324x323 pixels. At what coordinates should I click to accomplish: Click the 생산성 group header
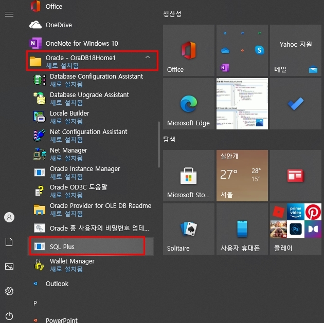[172, 14]
